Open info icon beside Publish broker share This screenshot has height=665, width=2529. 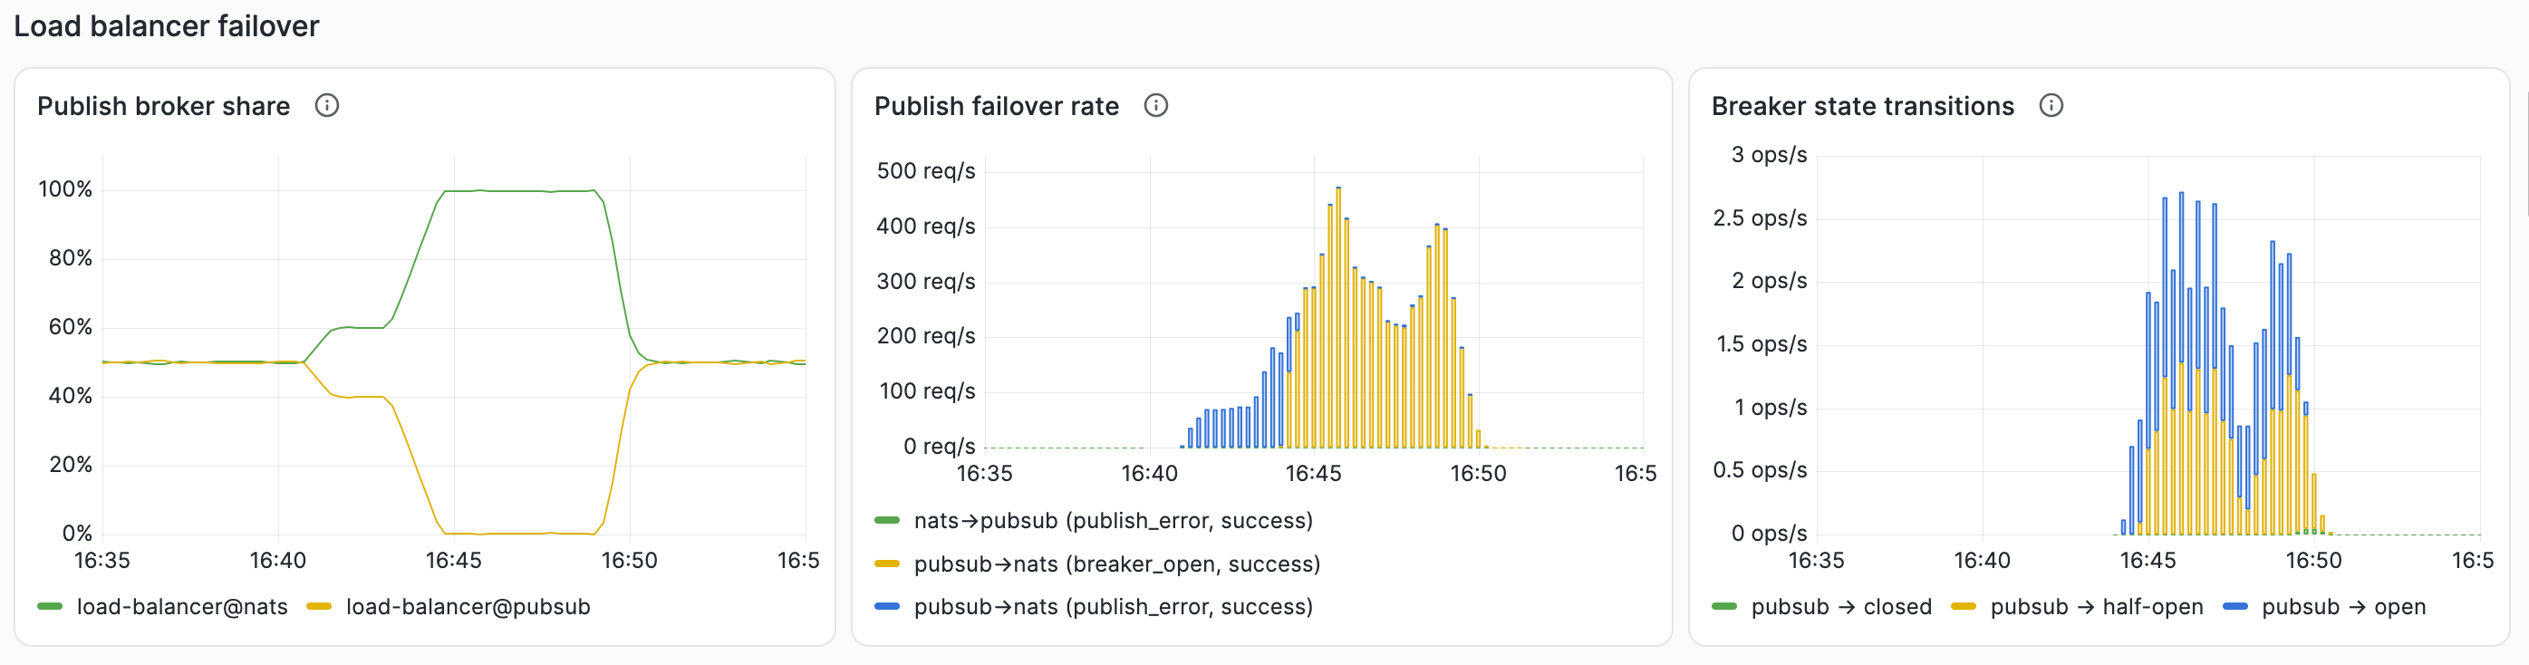coord(327,105)
